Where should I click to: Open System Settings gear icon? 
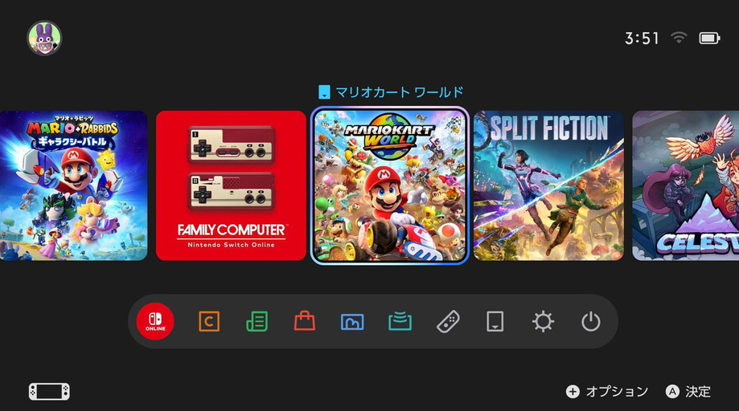543,322
